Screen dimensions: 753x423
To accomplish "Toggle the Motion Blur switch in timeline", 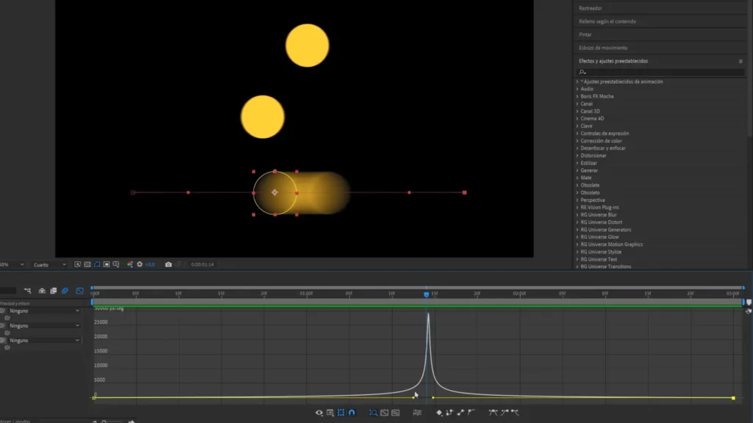I will [65, 291].
